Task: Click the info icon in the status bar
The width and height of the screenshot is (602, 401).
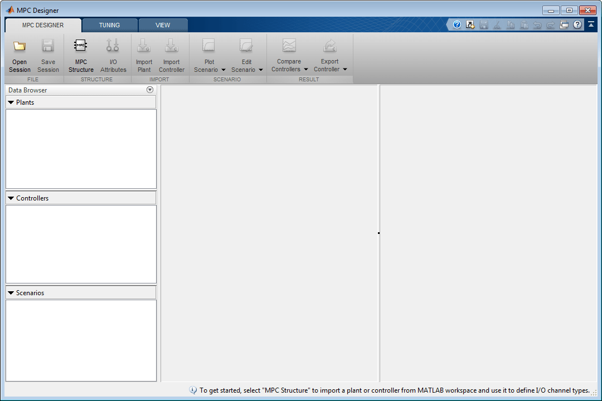Action: 193,390
